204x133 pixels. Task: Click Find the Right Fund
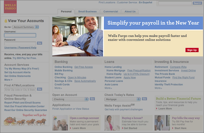183,78
